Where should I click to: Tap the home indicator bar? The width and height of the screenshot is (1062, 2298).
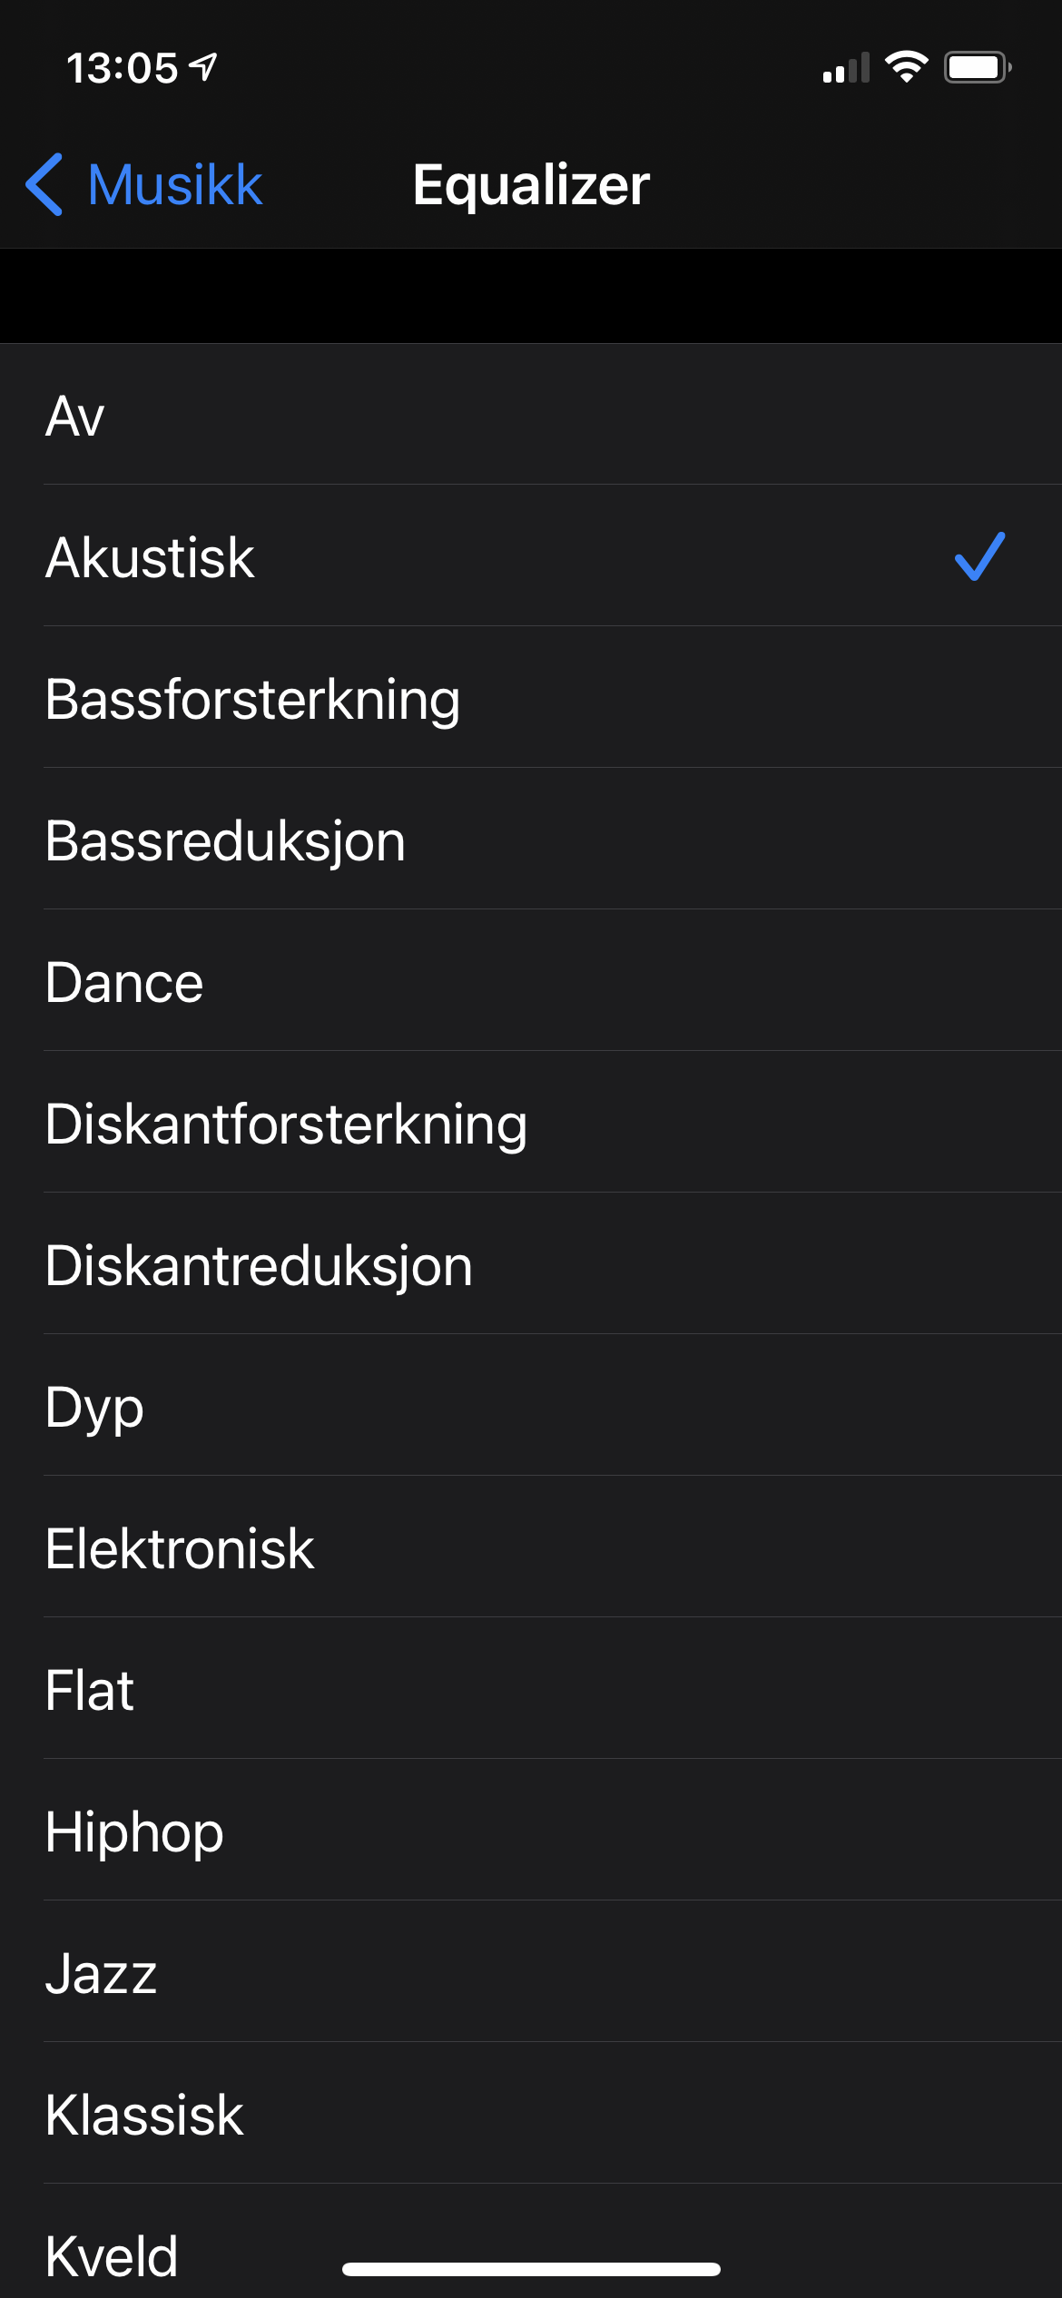pos(531,2269)
